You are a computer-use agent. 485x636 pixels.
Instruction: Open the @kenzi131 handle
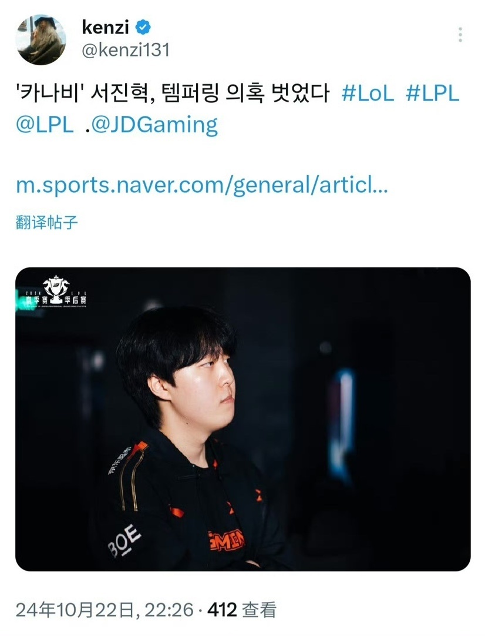tap(126, 51)
